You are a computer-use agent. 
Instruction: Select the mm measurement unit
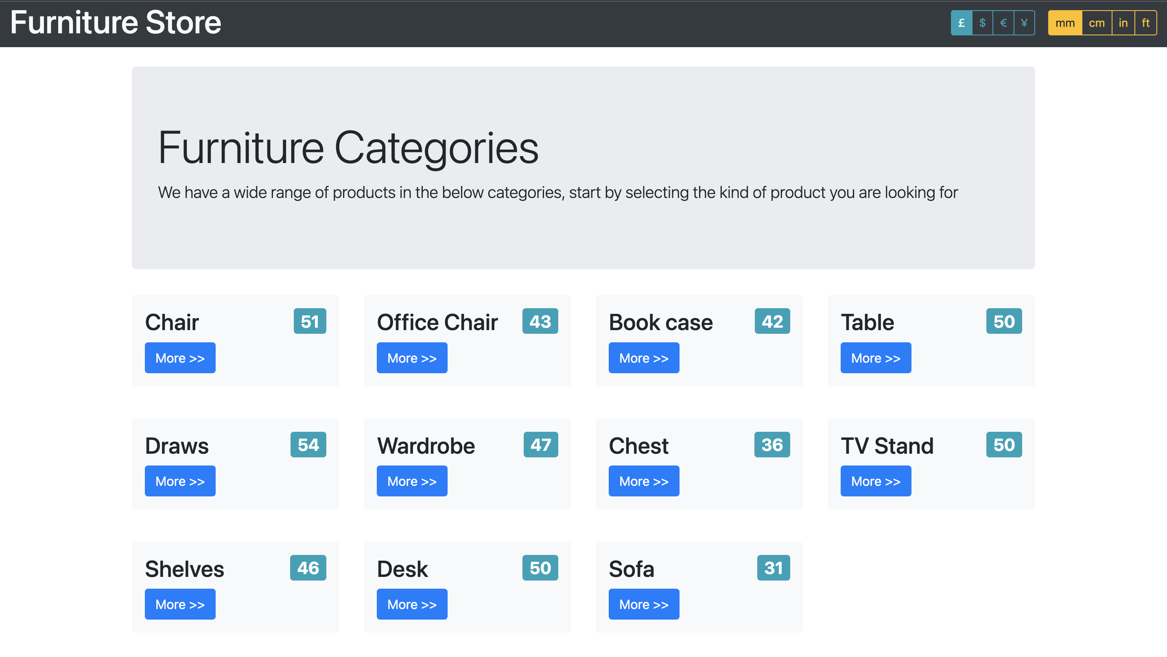coord(1065,23)
